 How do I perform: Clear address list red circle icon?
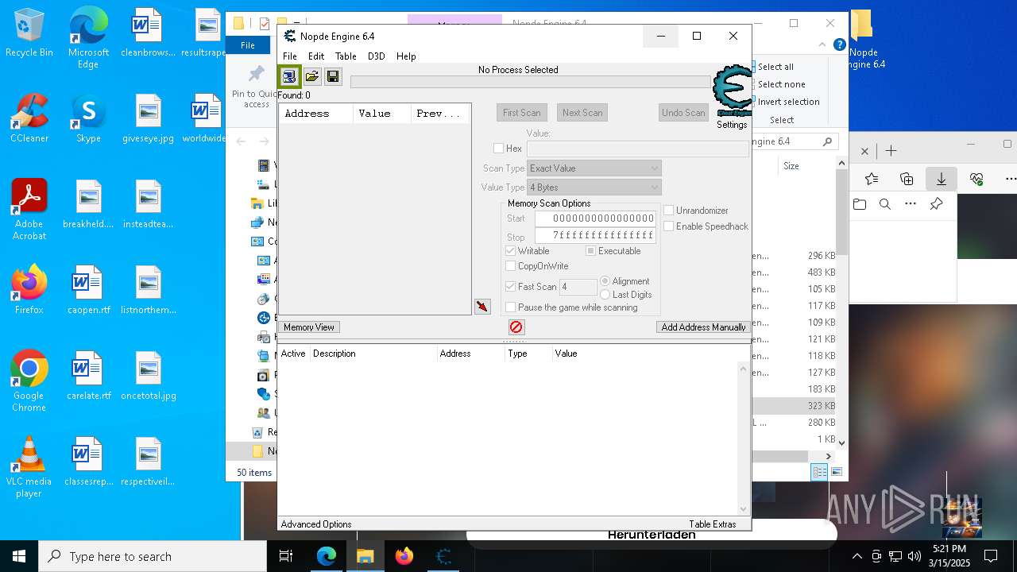click(x=516, y=327)
